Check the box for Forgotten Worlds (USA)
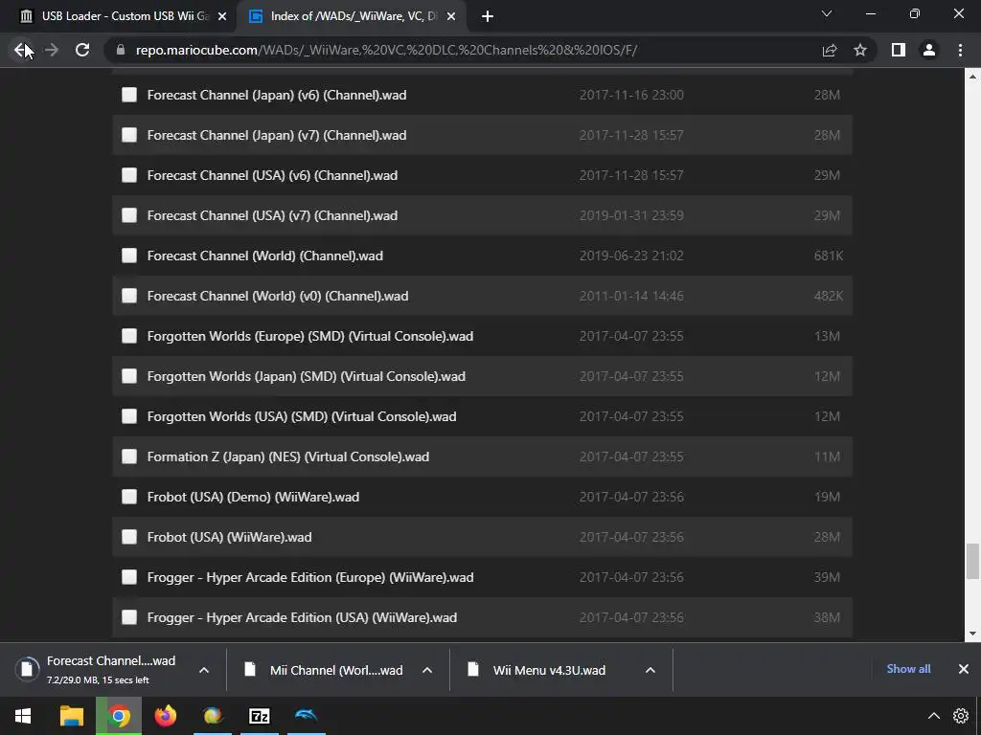Screen dimensions: 981x735 point(129,415)
